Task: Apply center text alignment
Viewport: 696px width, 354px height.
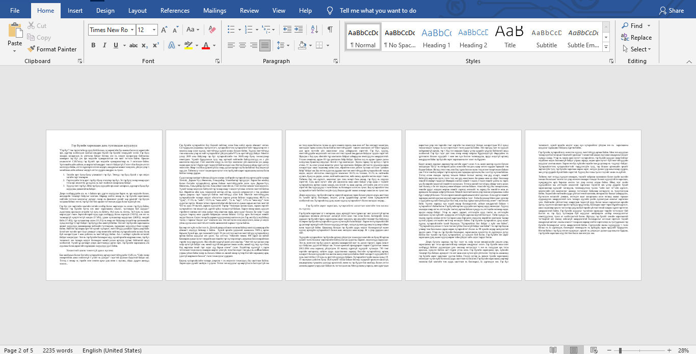Action: (242, 46)
